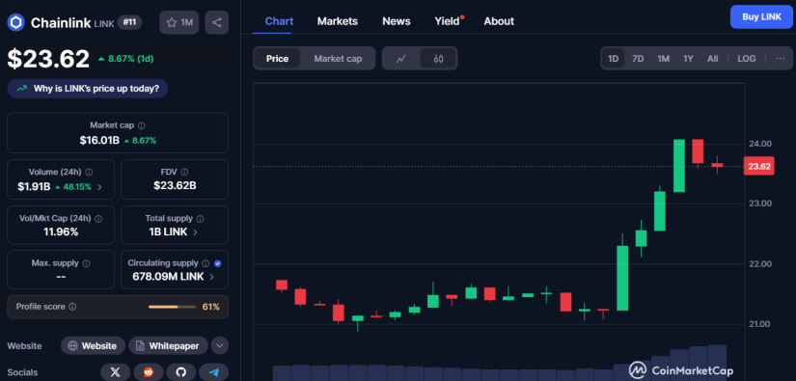Click the trending arrow icon in price explanation

tap(22, 89)
